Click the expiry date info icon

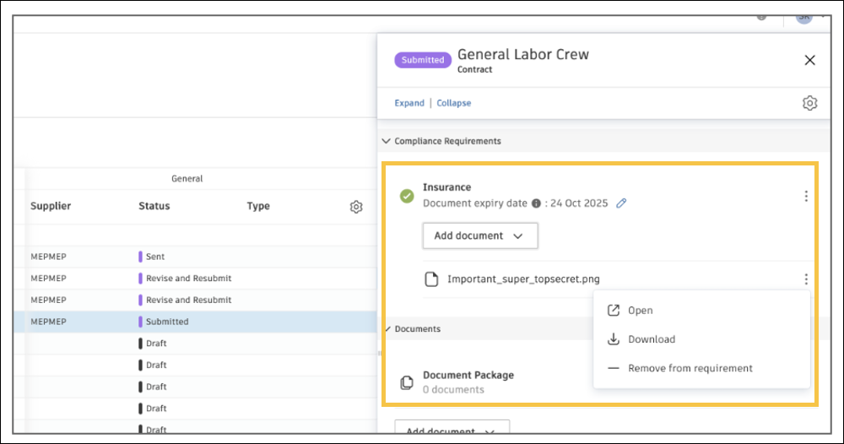[x=535, y=203]
